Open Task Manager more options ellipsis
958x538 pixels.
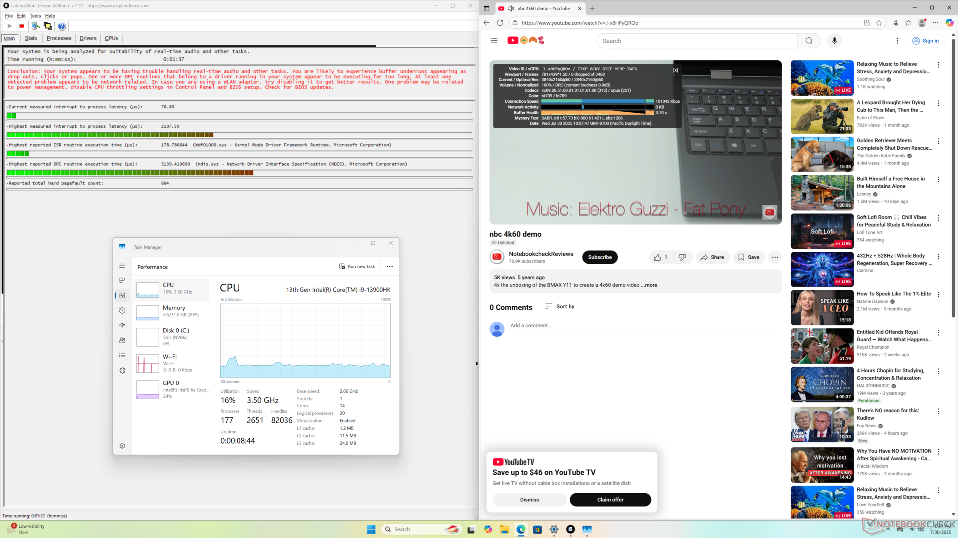[x=390, y=266]
